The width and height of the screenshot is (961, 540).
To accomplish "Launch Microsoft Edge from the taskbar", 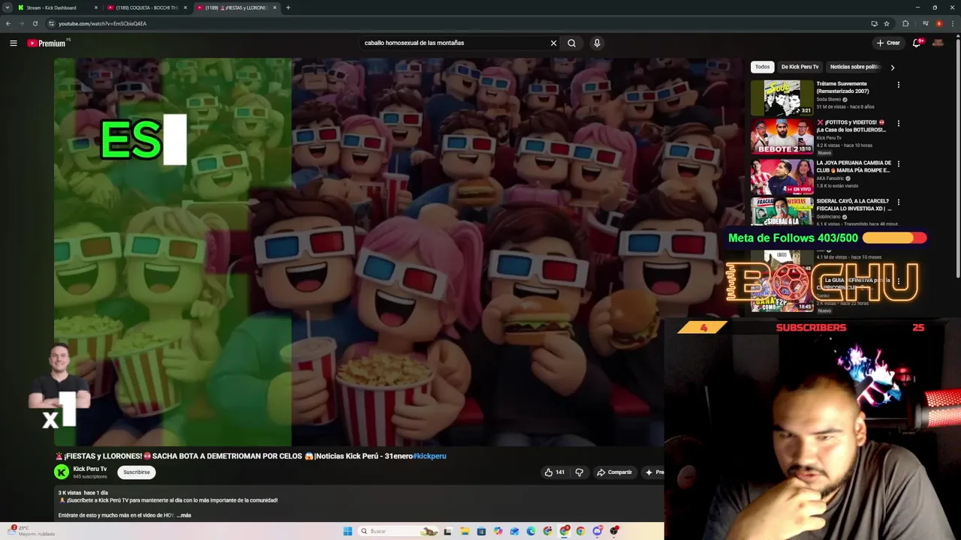I will pyautogui.click(x=531, y=531).
